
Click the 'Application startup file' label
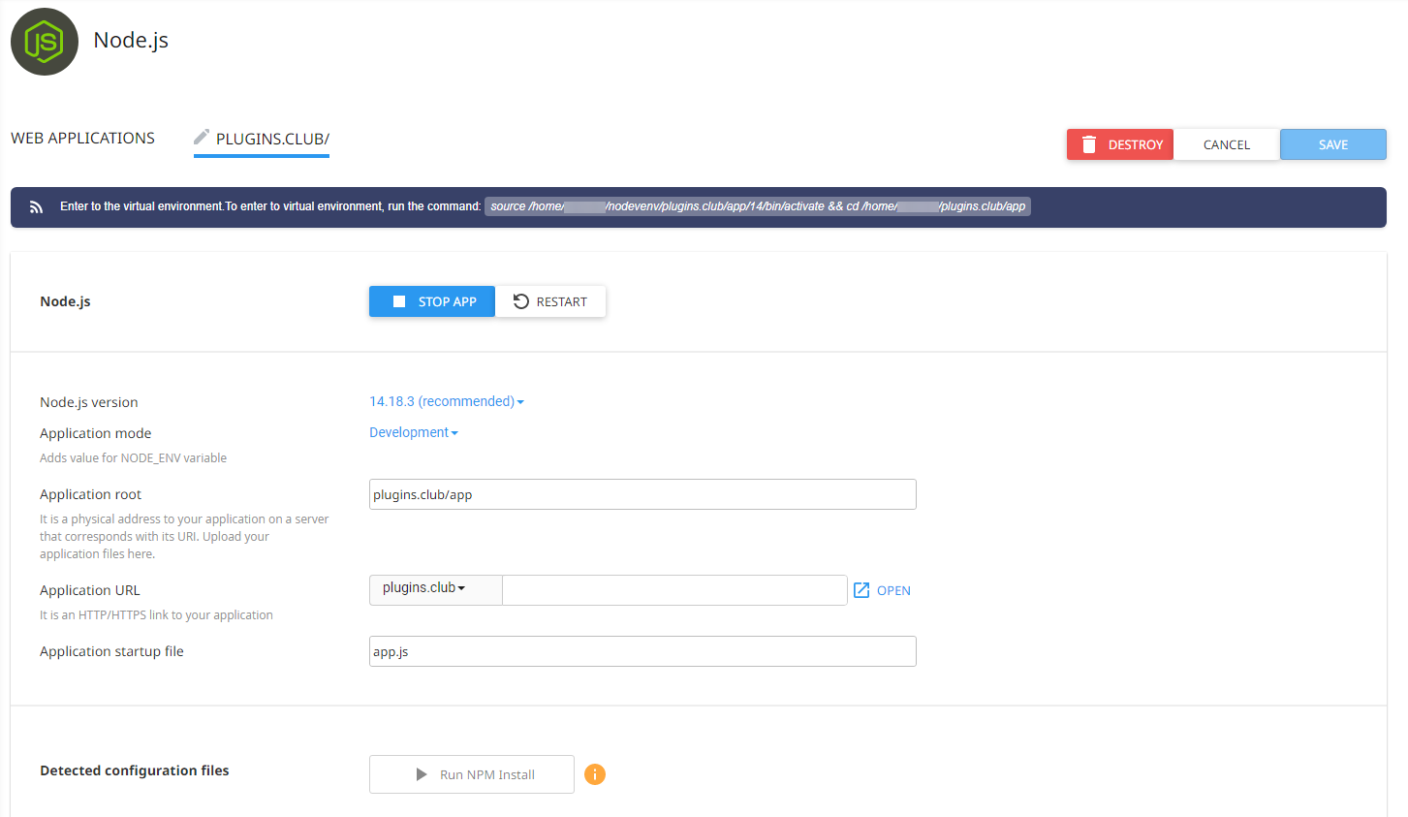point(111,651)
